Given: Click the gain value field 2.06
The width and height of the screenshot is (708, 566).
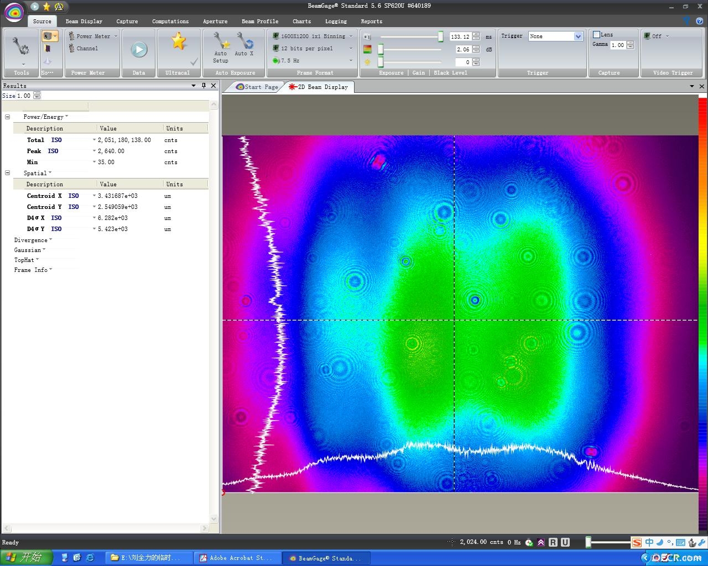Looking at the screenshot, I should [464, 49].
